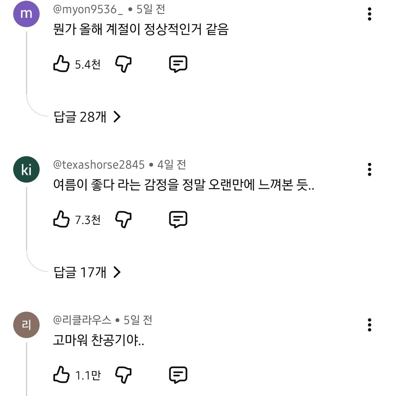Screen dimensions: 396x396
Task: Dislike the @texashorse2845 comment
Action: coord(123,220)
